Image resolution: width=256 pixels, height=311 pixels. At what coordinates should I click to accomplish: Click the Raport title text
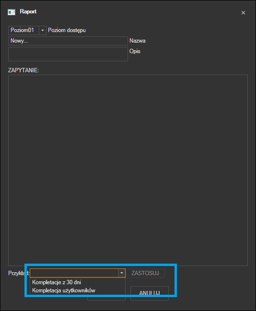(x=28, y=11)
